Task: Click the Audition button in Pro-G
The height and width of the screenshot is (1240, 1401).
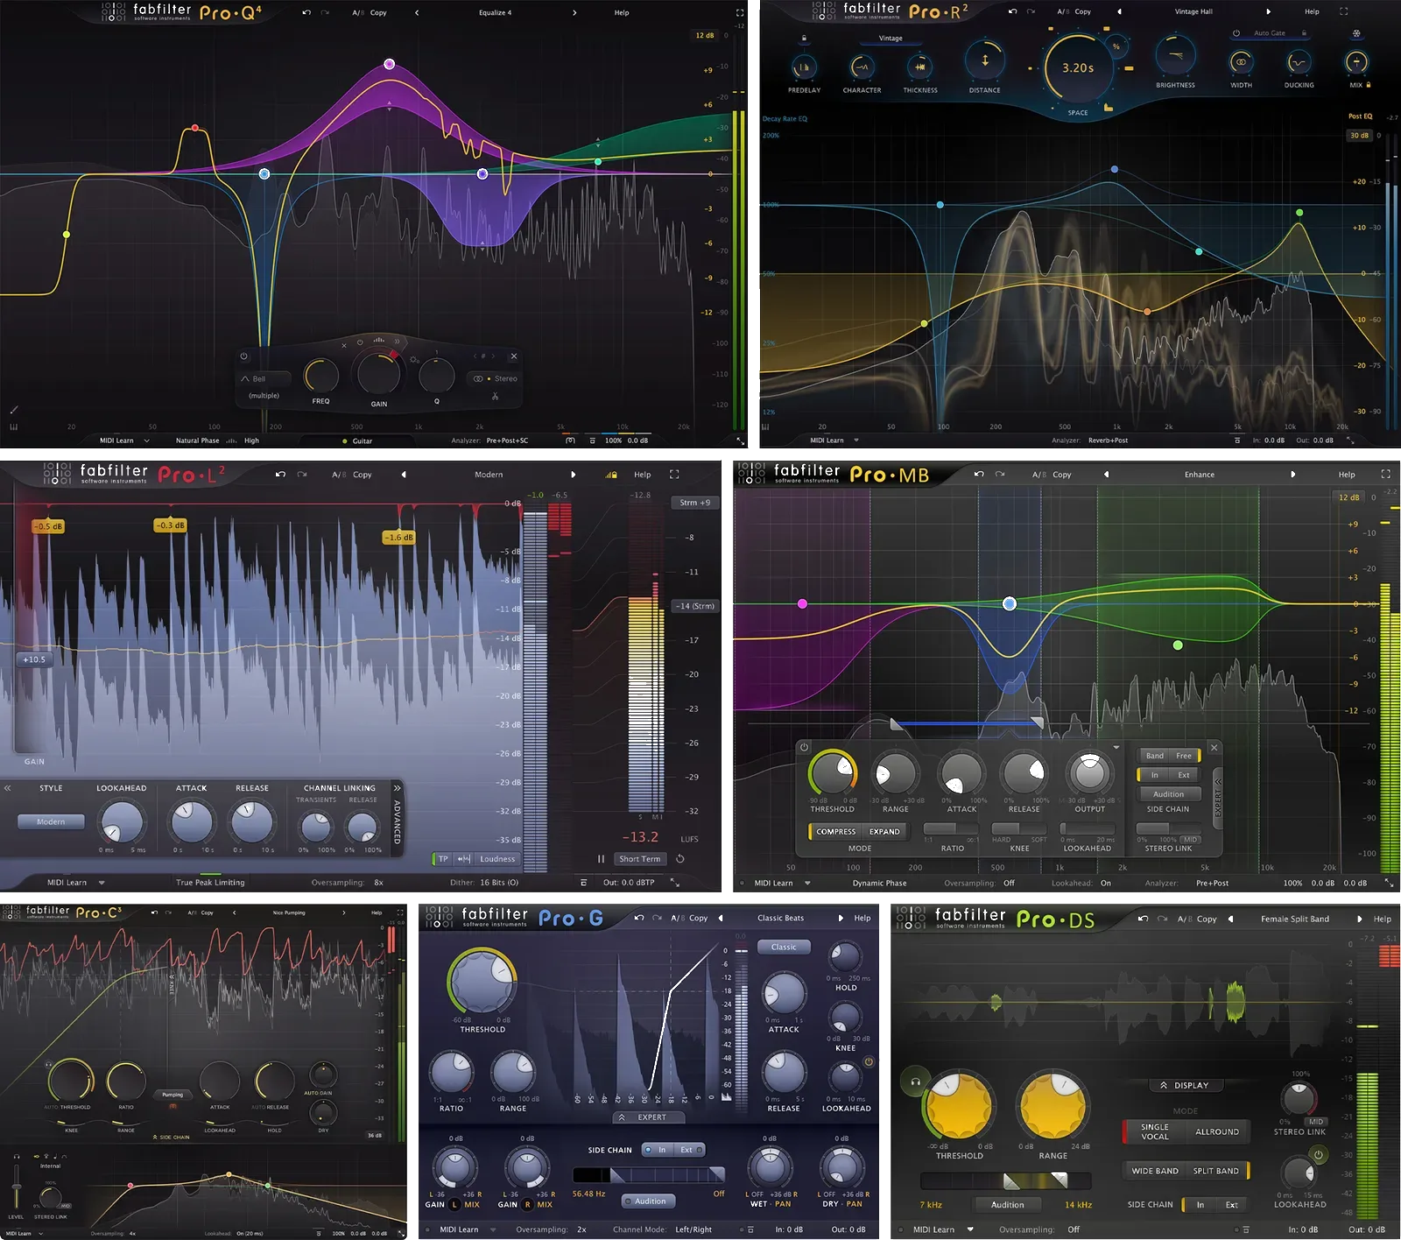Action: point(650,1201)
